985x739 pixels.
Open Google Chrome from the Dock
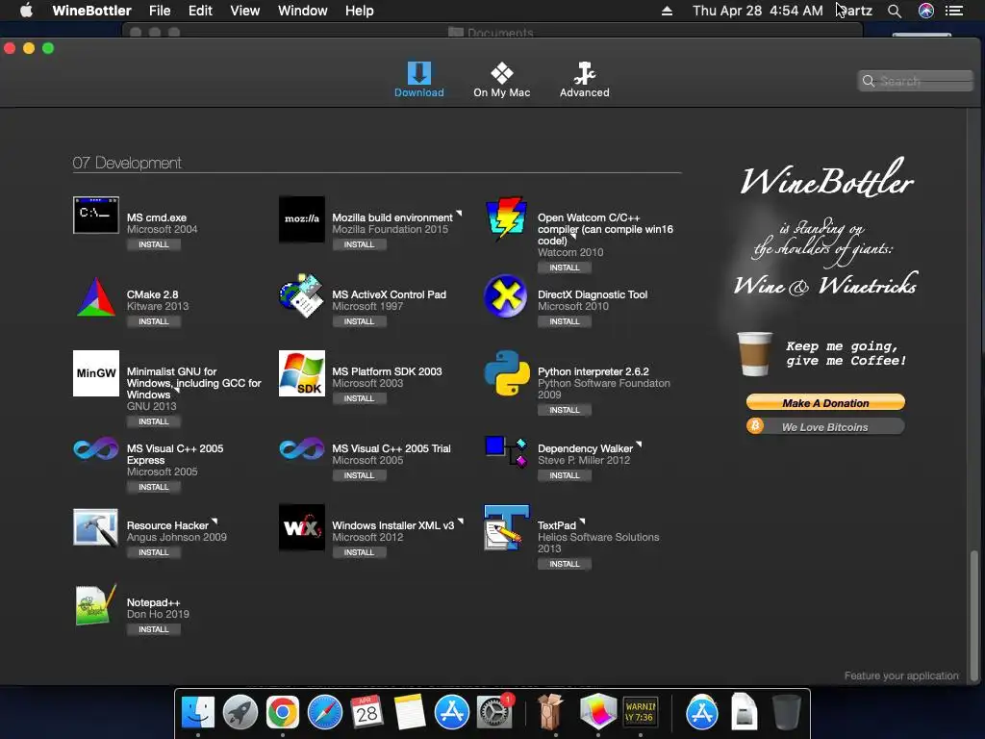click(x=283, y=712)
